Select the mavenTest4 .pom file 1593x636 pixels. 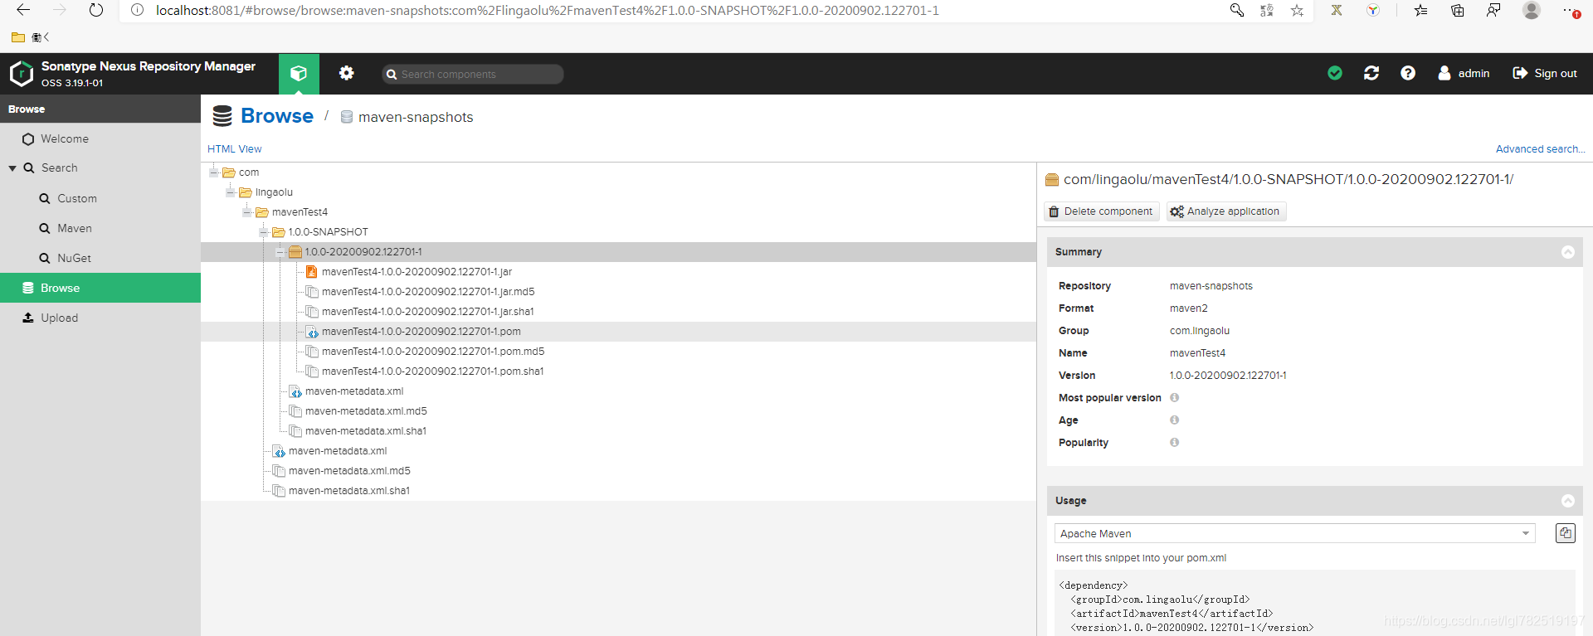(x=421, y=332)
